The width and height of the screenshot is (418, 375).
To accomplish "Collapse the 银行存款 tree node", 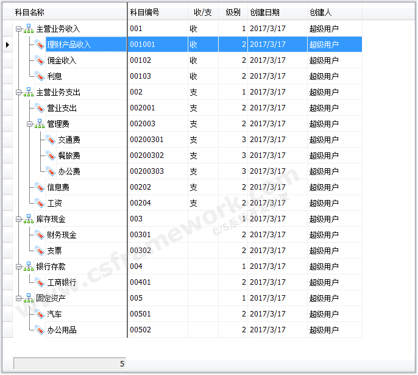I will click(x=19, y=266).
